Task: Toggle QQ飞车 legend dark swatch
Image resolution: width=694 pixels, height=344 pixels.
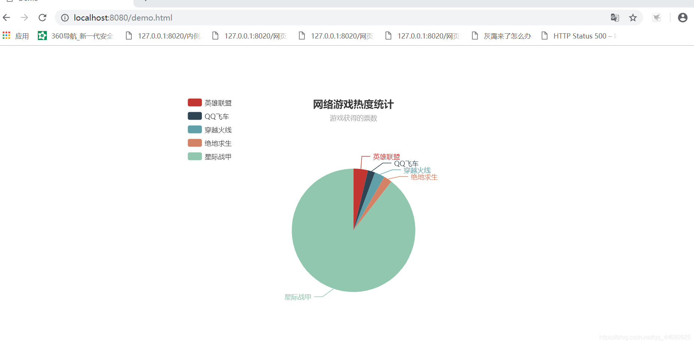Action: (195, 116)
